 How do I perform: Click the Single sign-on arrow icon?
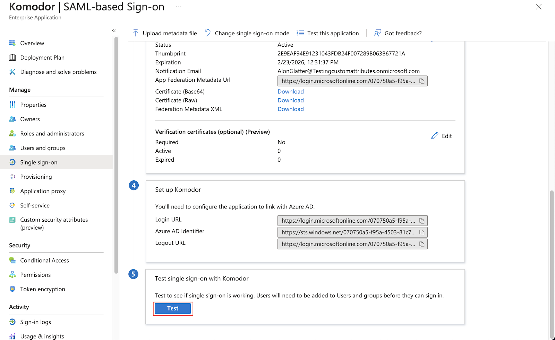coord(12,162)
